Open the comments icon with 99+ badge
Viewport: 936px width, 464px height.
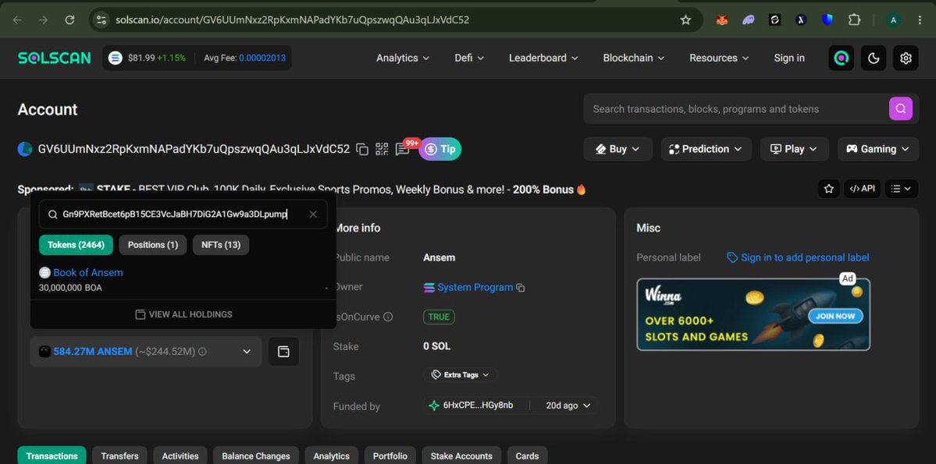[x=403, y=149]
